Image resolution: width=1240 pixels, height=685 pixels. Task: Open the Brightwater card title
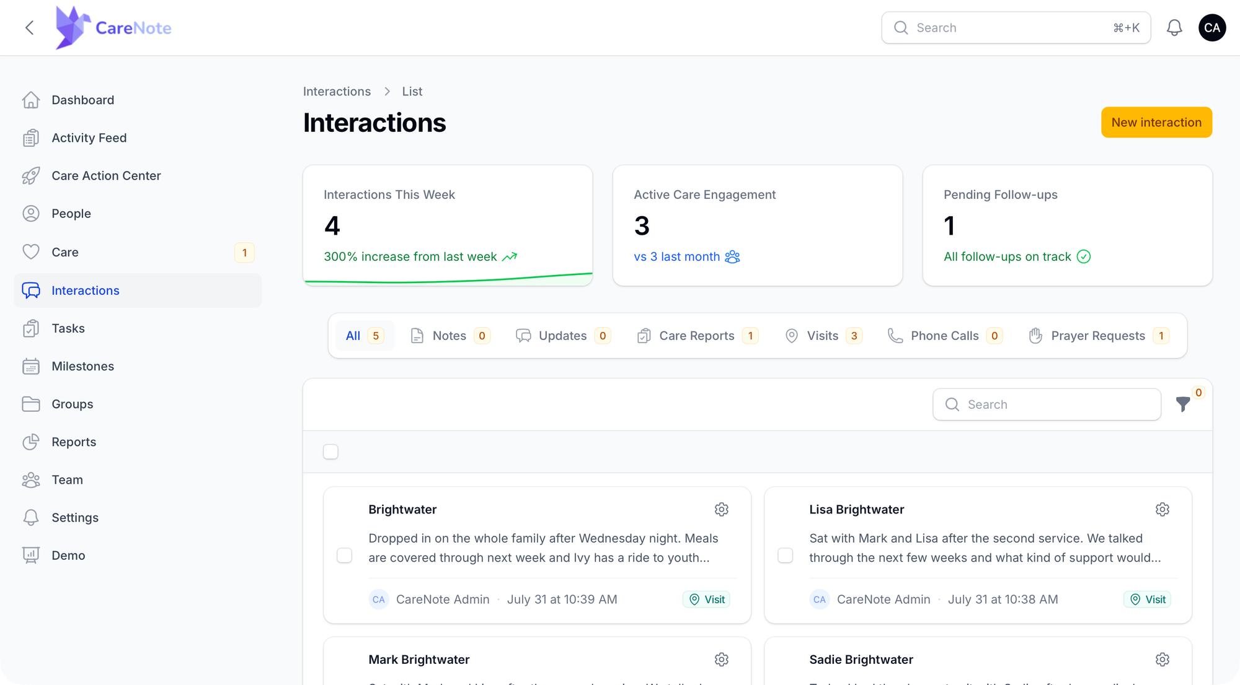(402, 510)
